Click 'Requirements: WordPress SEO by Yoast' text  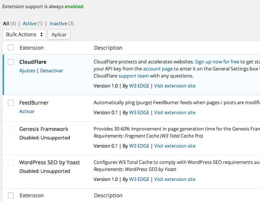coord(135,169)
